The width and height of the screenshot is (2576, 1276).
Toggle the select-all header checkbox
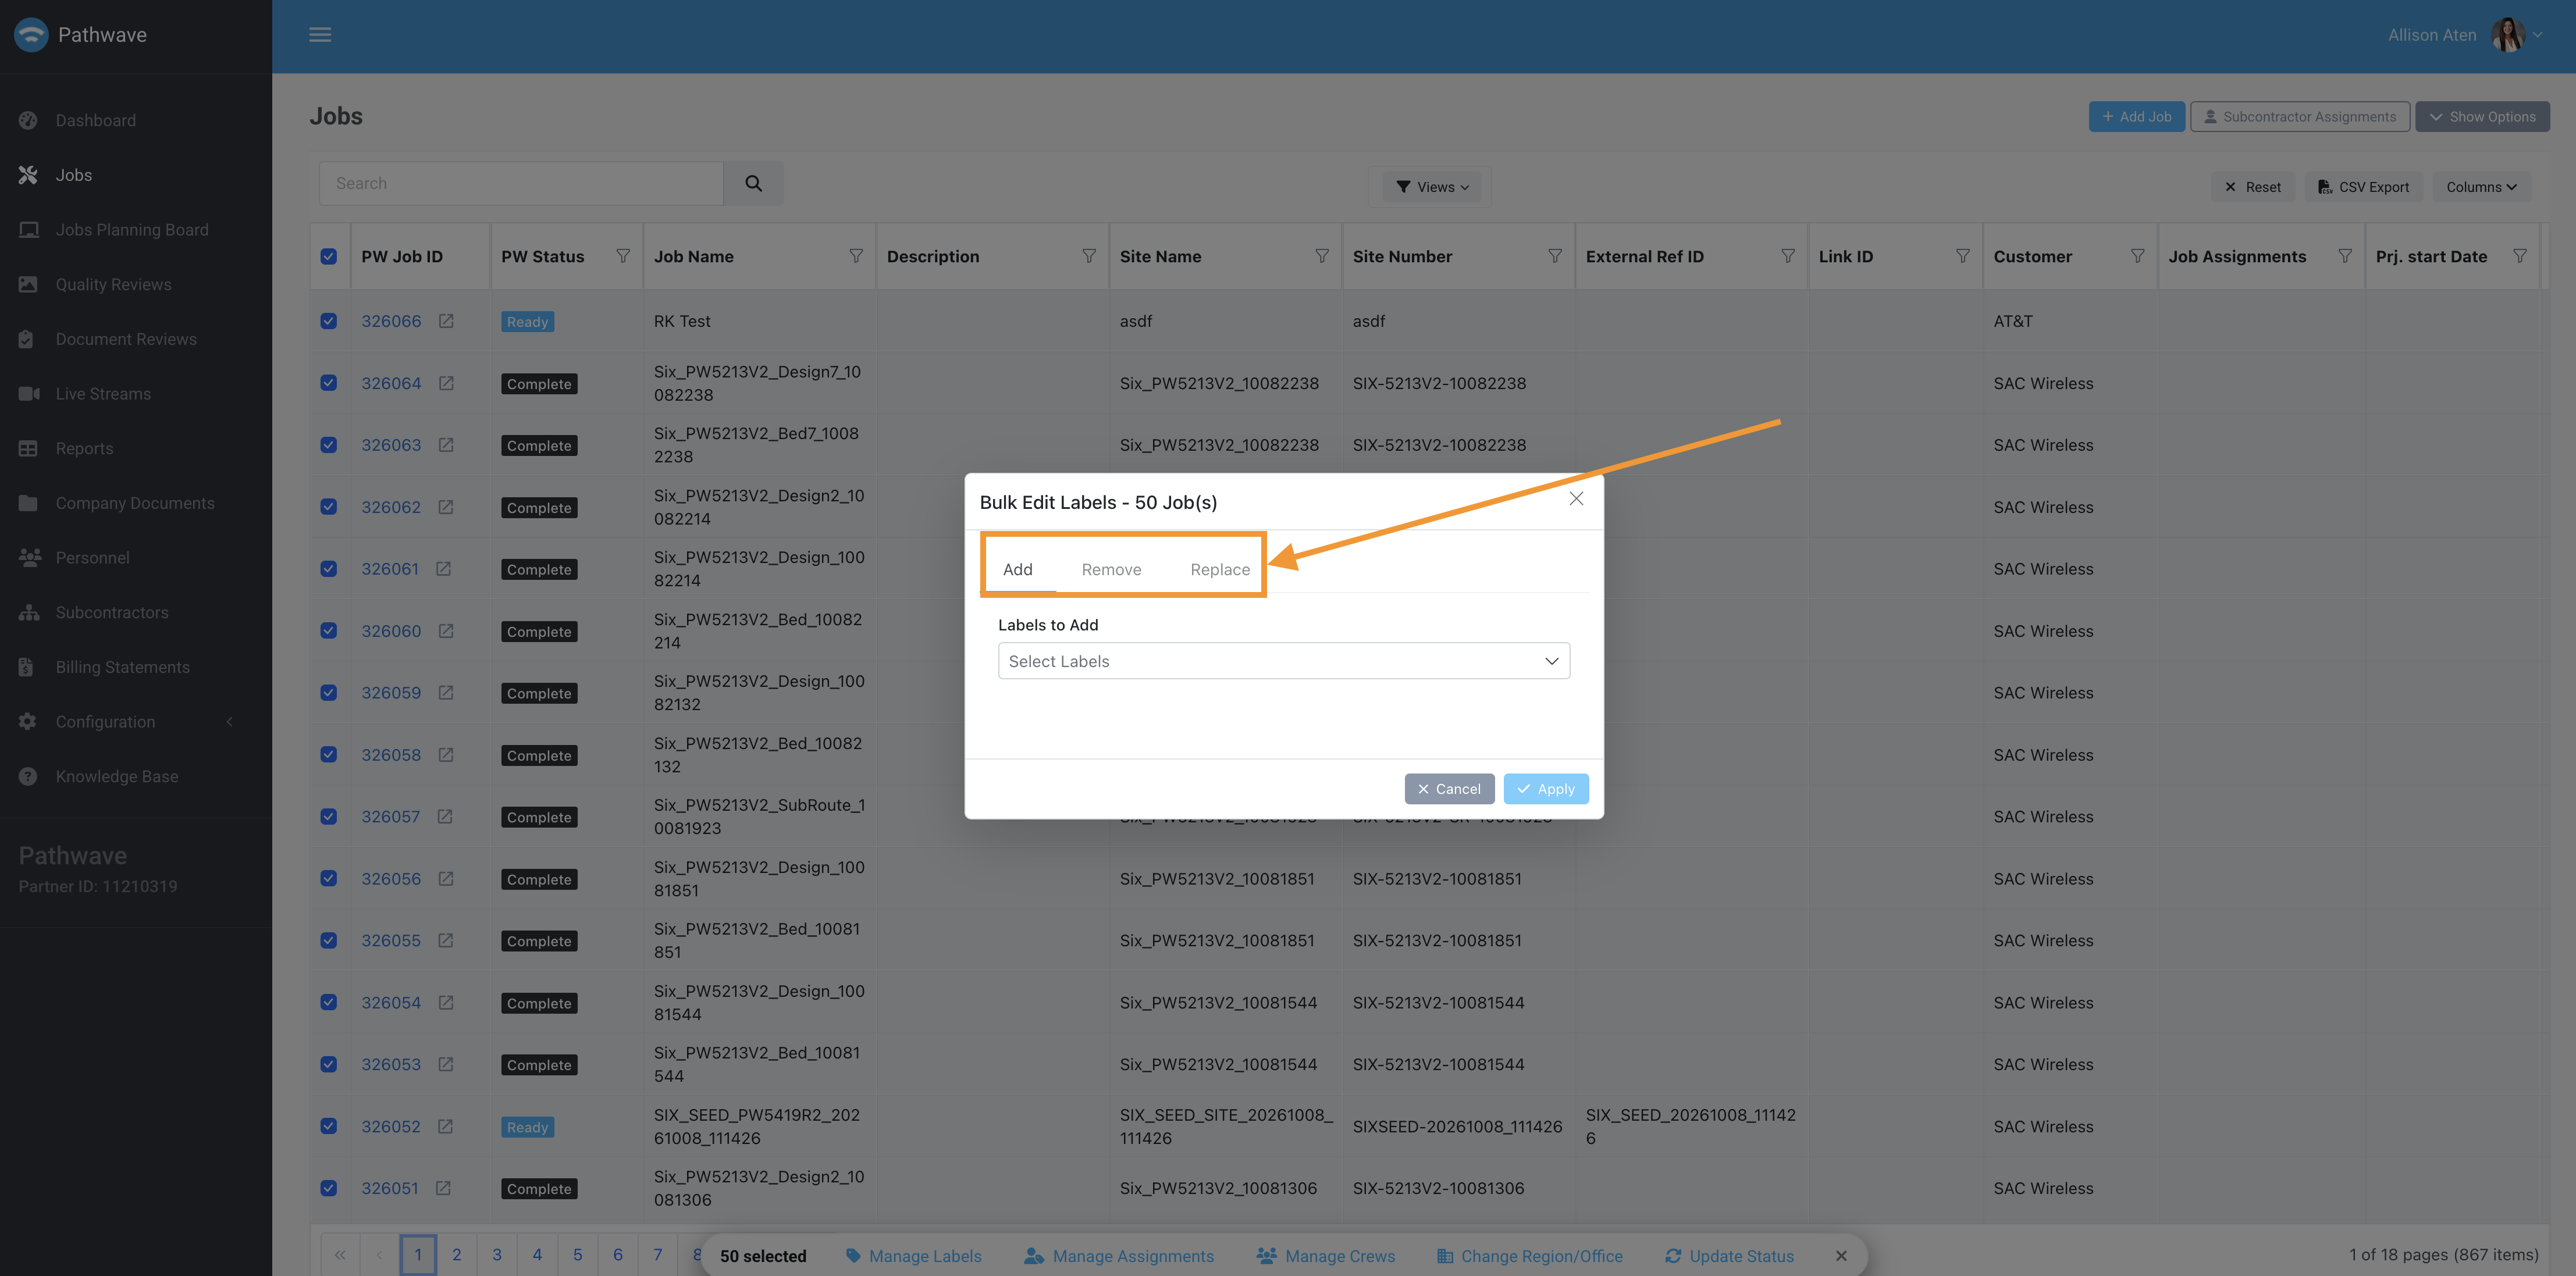tap(329, 256)
